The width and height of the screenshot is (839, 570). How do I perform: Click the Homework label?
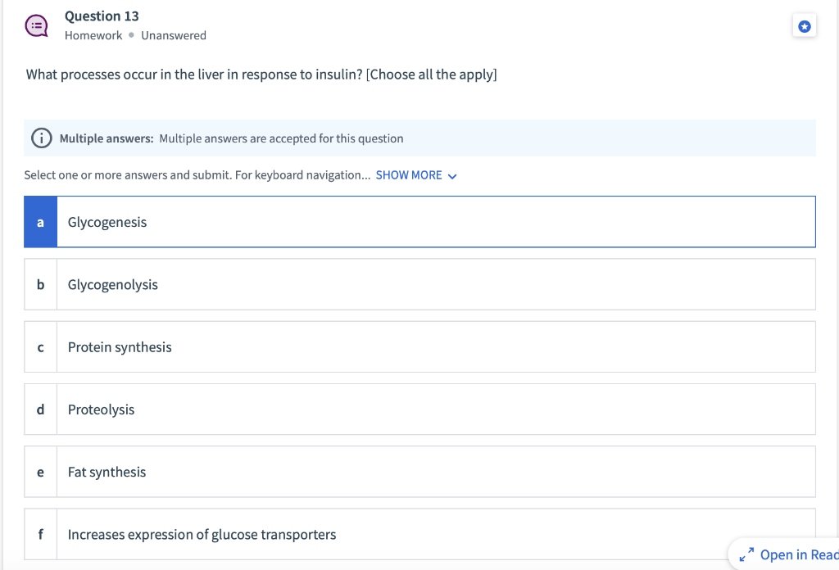point(93,35)
